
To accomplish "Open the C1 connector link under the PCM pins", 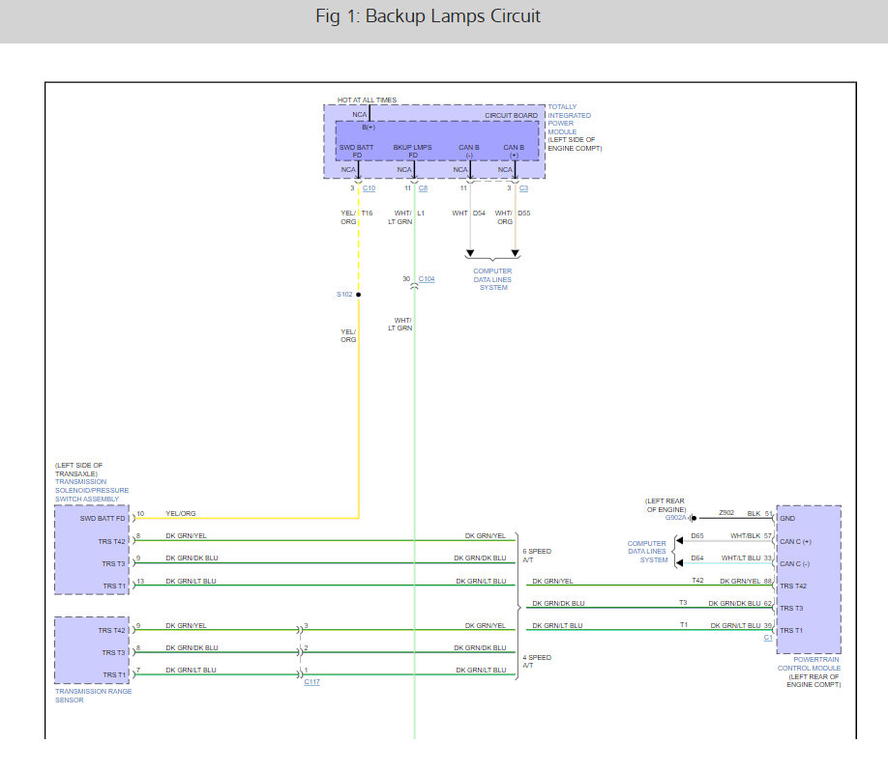I will point(768,638).
